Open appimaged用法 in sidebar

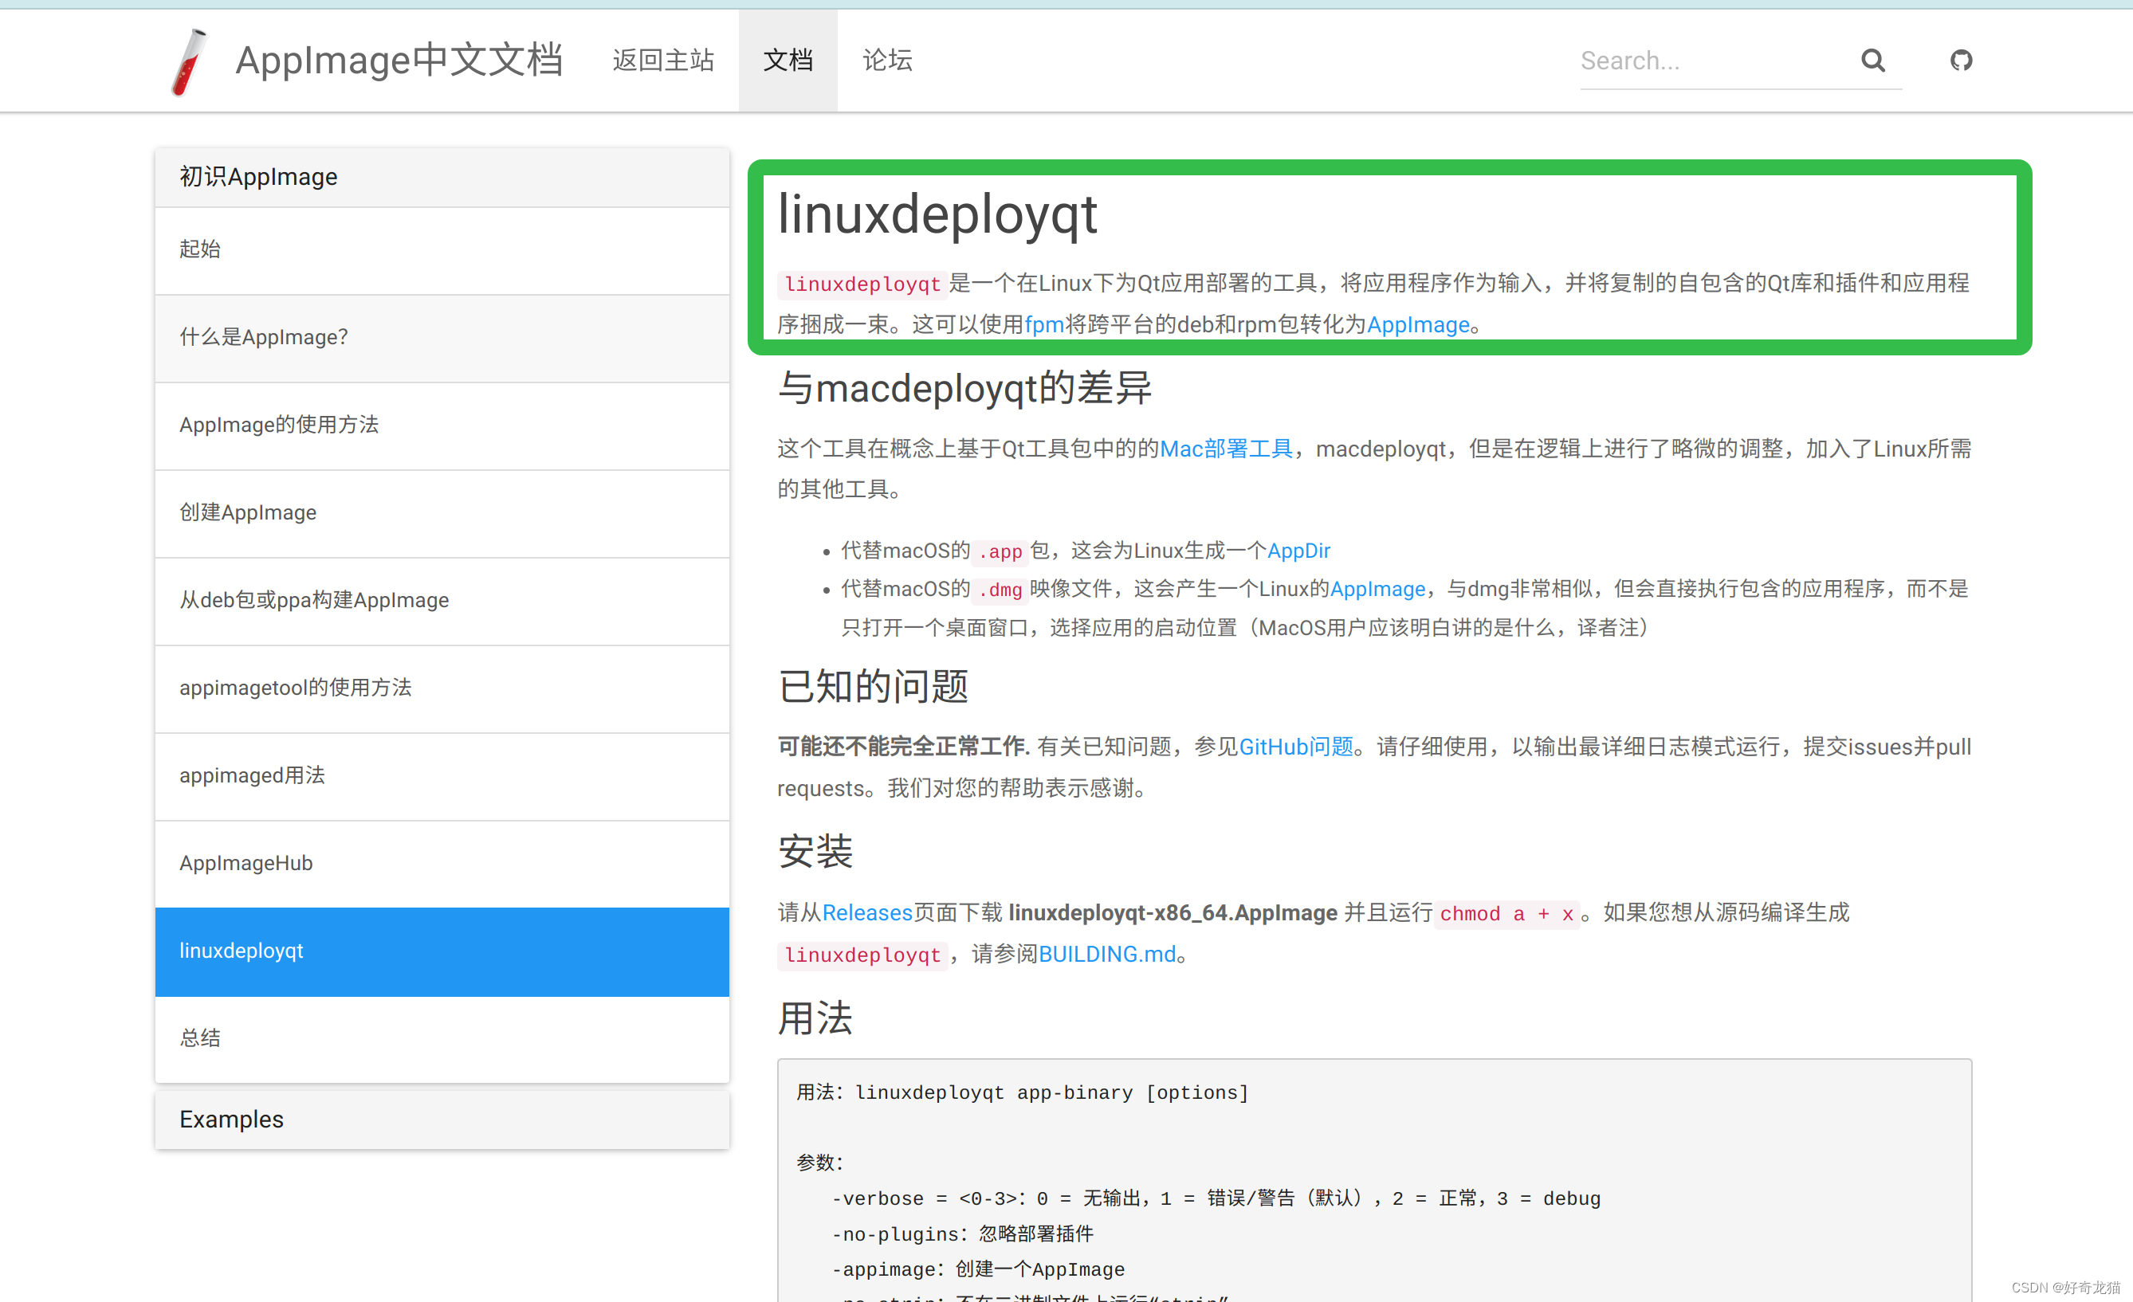pos(442,776)
